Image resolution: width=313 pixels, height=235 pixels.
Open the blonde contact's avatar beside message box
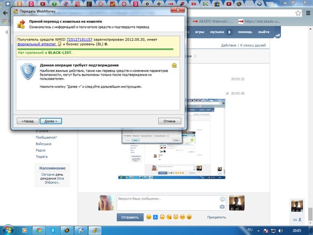pos(106,203)
